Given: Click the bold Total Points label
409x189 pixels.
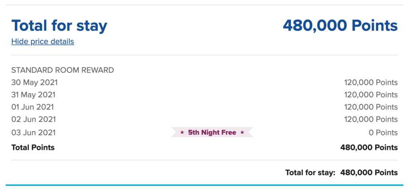Looking at the screenshot, I should (x=33, y=148).
